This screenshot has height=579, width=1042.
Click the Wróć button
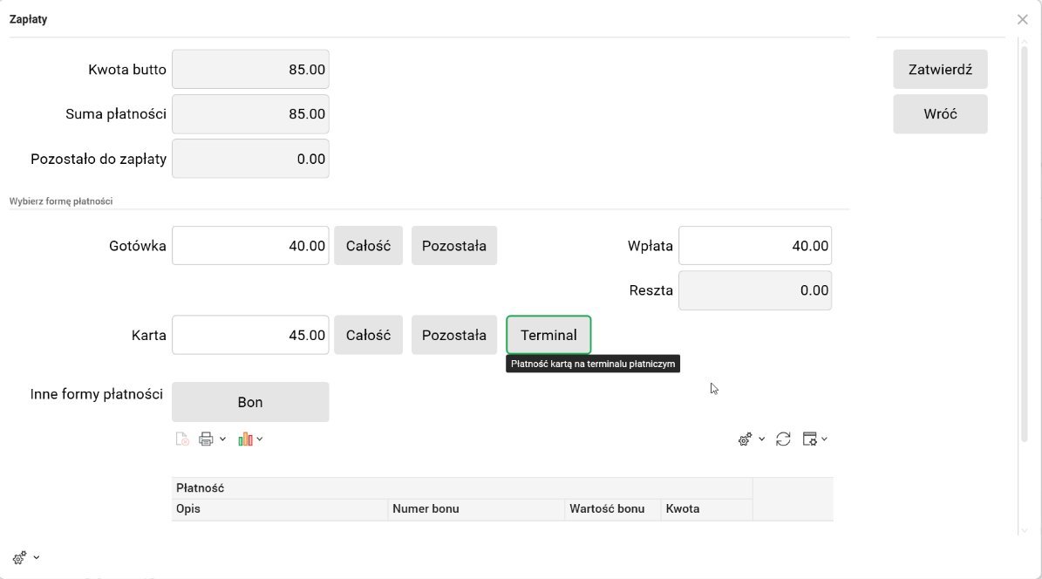tap(940, 114)
